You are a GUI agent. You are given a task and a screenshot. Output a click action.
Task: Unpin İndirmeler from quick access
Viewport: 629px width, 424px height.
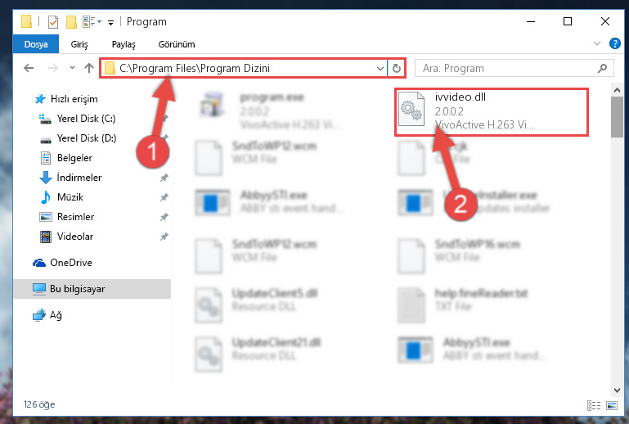point(164,178)
